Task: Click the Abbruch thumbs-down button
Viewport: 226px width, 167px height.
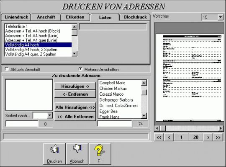Action: pyautogui.click(x=77, y=154)
